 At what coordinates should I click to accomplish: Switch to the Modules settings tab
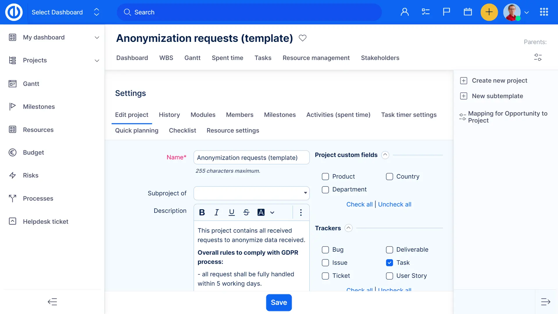pos(203,115)
